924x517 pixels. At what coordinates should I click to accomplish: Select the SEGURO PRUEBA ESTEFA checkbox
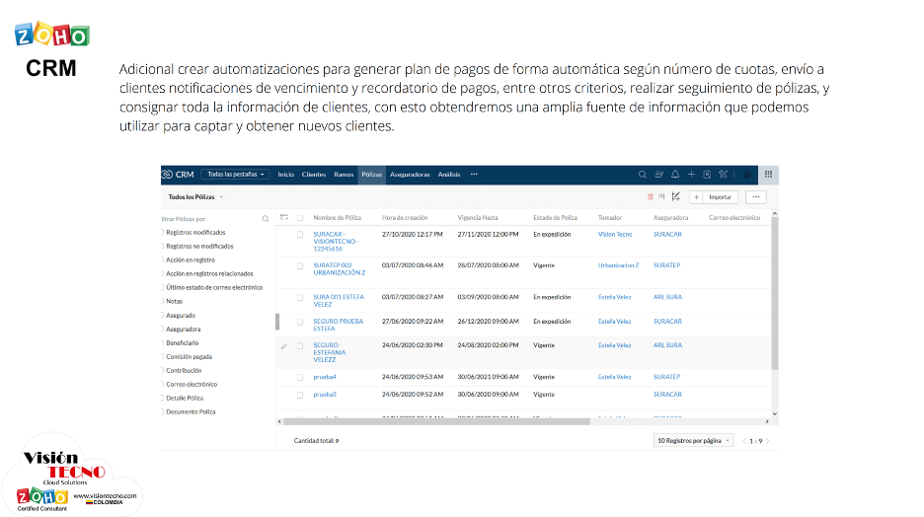tap(300, 322)
